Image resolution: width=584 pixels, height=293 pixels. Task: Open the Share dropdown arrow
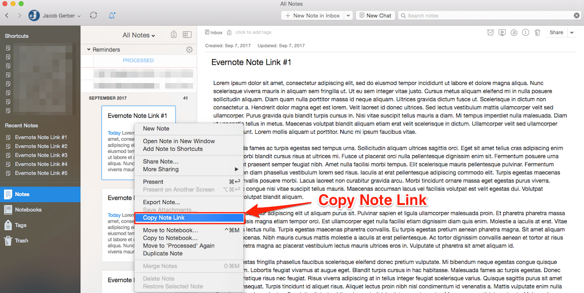pos(572,32)
